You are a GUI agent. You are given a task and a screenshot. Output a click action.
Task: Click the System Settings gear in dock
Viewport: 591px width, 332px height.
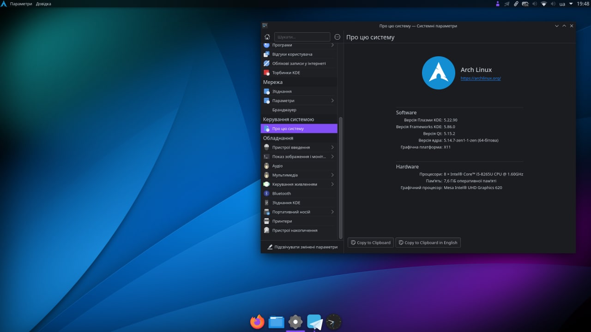point(295,321)
